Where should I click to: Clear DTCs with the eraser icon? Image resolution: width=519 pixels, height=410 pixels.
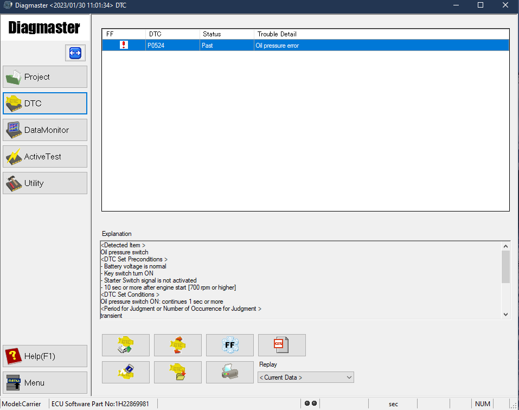(x=126, y=372)
